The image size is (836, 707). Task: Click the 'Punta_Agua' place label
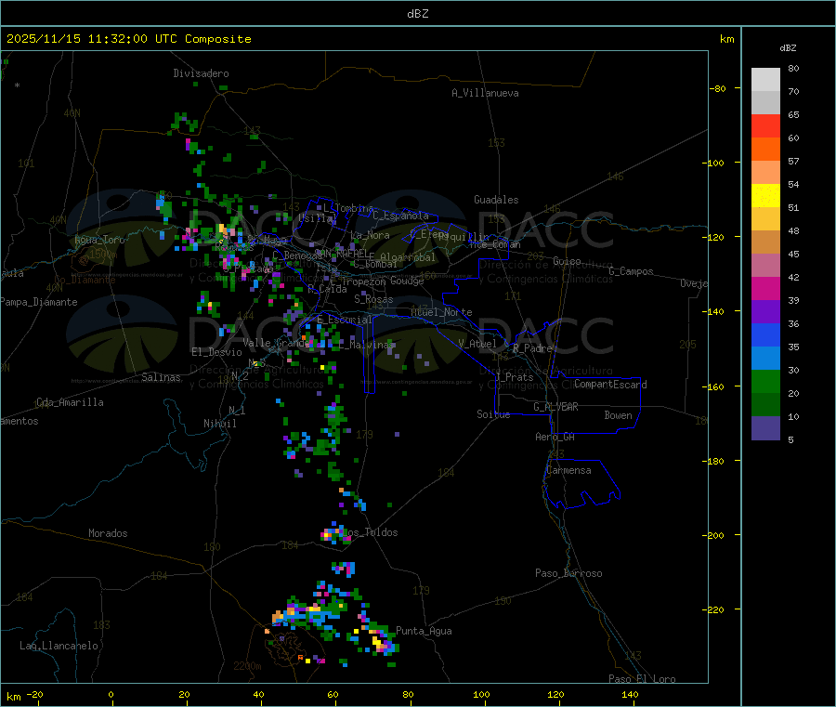[x=424, y=631]
